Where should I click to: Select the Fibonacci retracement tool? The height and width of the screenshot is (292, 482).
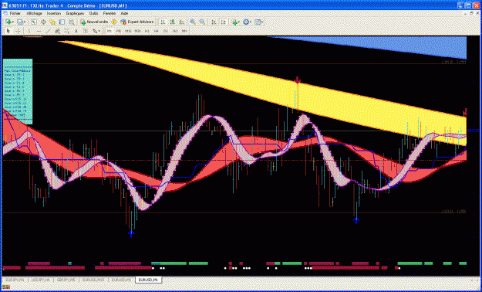(x=66, y=31)
